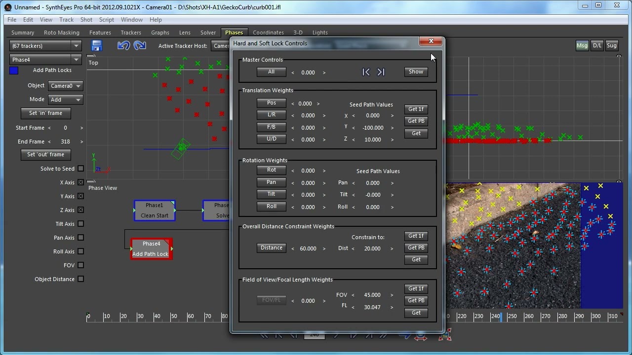Viewport: 632px width, 355px height.
Task: Enable the Pan Axis checkbox
Action: [81, 238]
